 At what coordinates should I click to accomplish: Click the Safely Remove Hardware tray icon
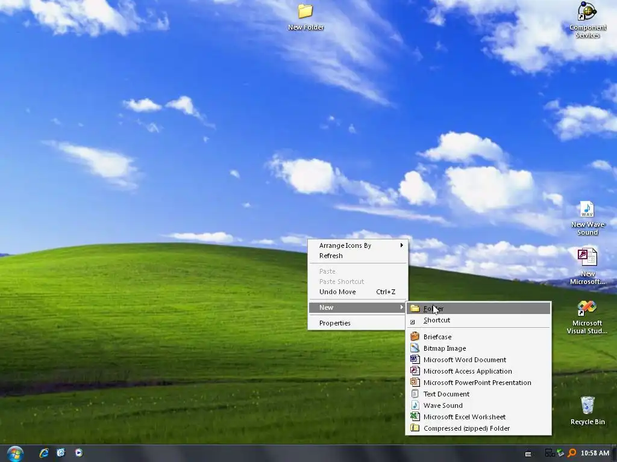click(x=560, y=454)
